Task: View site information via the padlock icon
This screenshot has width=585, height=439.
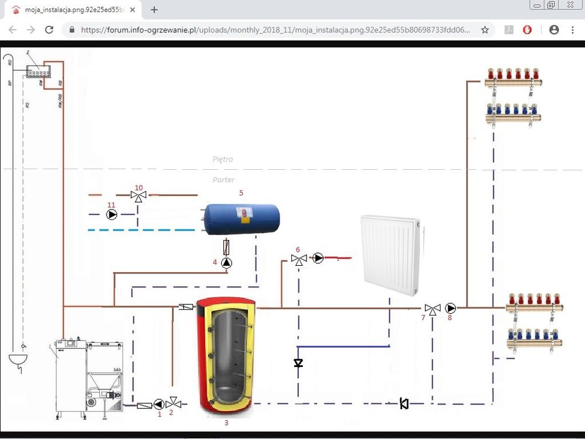Action: click(72, 30)
